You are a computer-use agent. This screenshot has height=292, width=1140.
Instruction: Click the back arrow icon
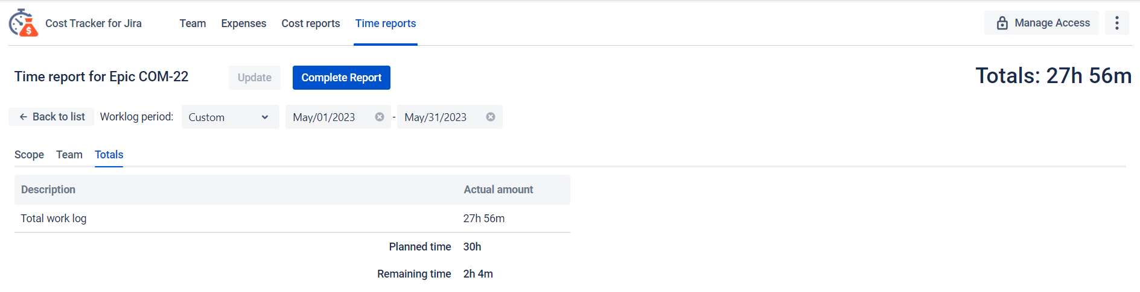click(x=23, y=117)
